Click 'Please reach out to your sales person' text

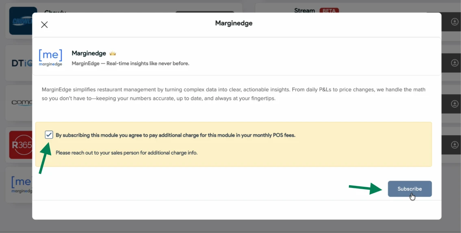(126, 153)
